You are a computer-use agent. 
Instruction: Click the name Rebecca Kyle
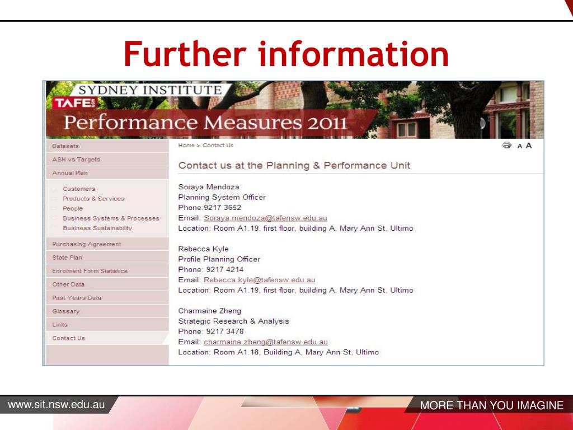click(x=203, y=249)
